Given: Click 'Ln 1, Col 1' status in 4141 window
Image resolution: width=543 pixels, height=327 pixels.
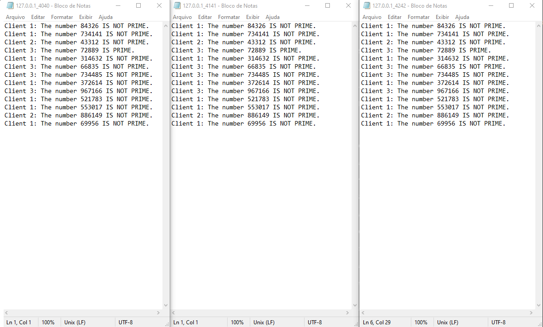Looking at the screenshot, I should 186,322.
